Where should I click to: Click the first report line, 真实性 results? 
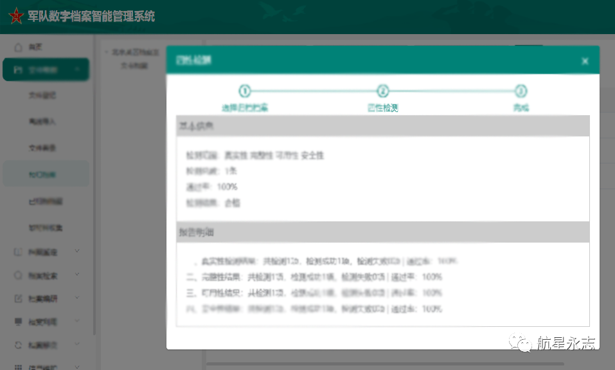point(323,261)
